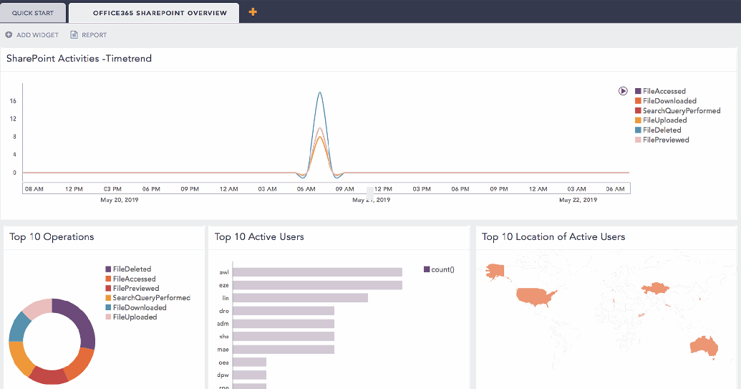Click the bar for user awl
This screenshot has height=389, width=741.
pos(317,272)
